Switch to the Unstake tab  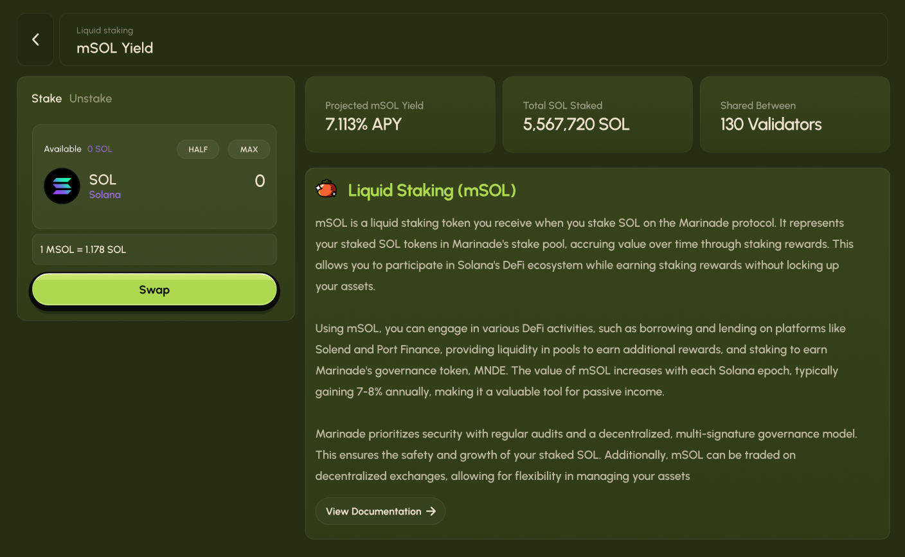click(x=91, y=98)
